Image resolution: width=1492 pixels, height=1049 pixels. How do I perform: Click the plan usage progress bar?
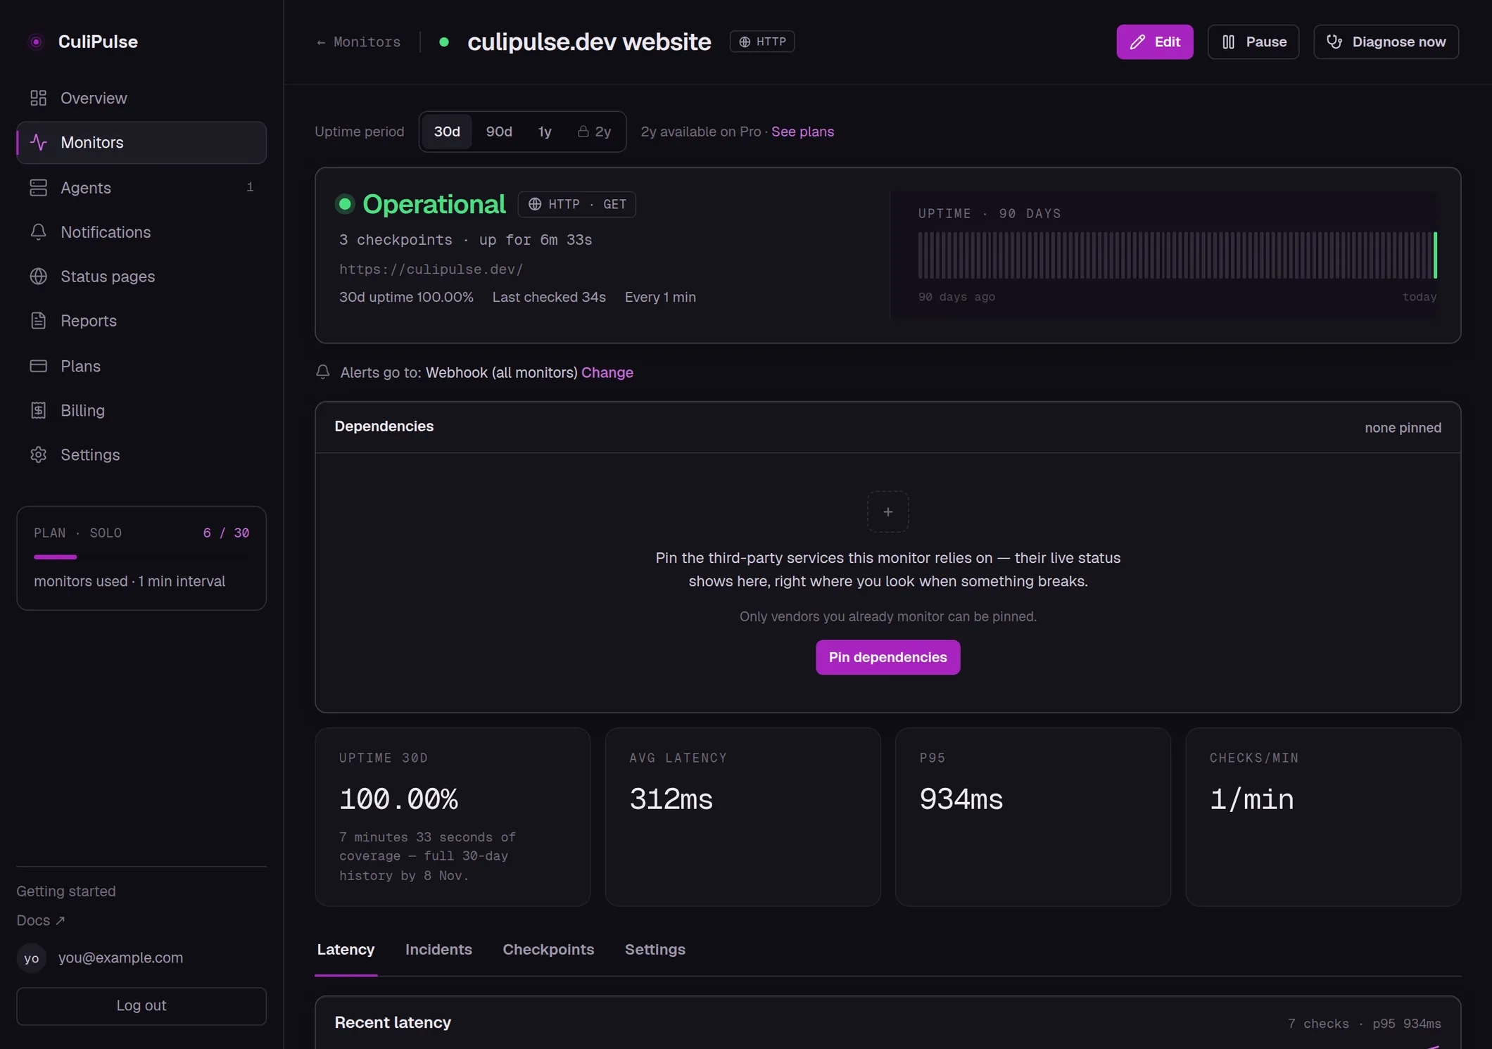[x=141, y=557]
